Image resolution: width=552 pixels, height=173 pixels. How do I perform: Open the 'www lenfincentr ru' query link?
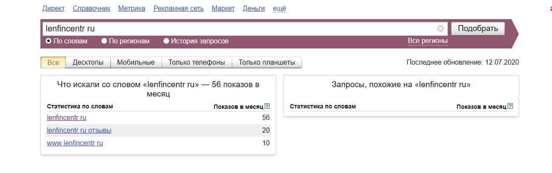pyautogui.click(x=75, y=143)
